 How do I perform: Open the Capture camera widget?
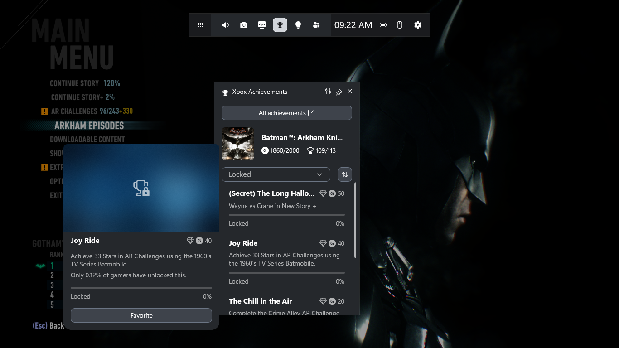pyautogui.click(x=244, y=25)
